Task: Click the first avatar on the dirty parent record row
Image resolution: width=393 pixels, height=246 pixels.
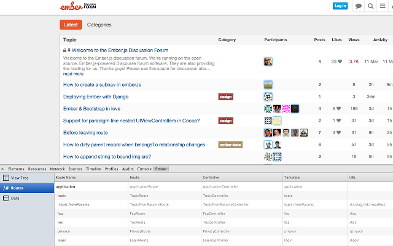Action: (268, 145)
